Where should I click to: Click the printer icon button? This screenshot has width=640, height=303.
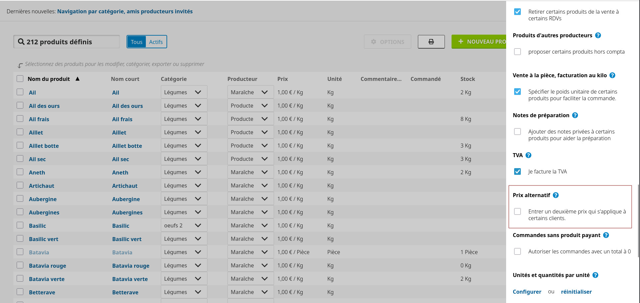pos(431,42)
